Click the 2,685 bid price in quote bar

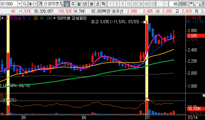pos(148,11)
